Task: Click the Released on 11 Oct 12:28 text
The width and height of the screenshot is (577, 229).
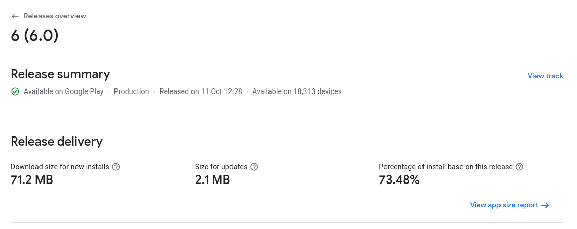Action: click(201, 91)
